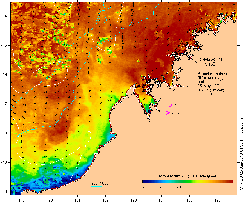The width and height of the screenshot is (245, 203).
Task: Click longitude axis label 122
Action: point(106,200)
